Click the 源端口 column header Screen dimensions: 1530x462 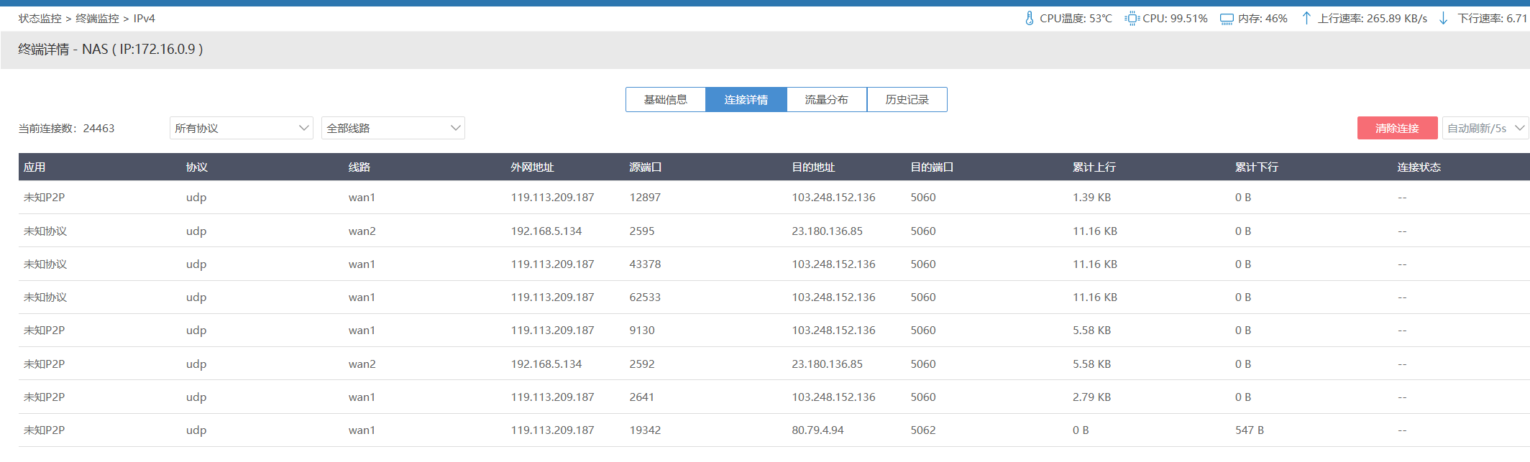tap(645, 167)
